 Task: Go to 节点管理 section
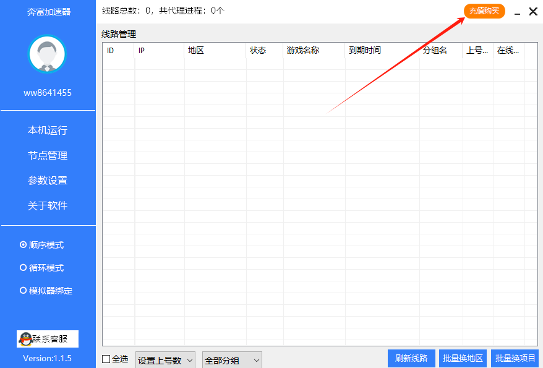pyautogui.click(x=48, y=155)
